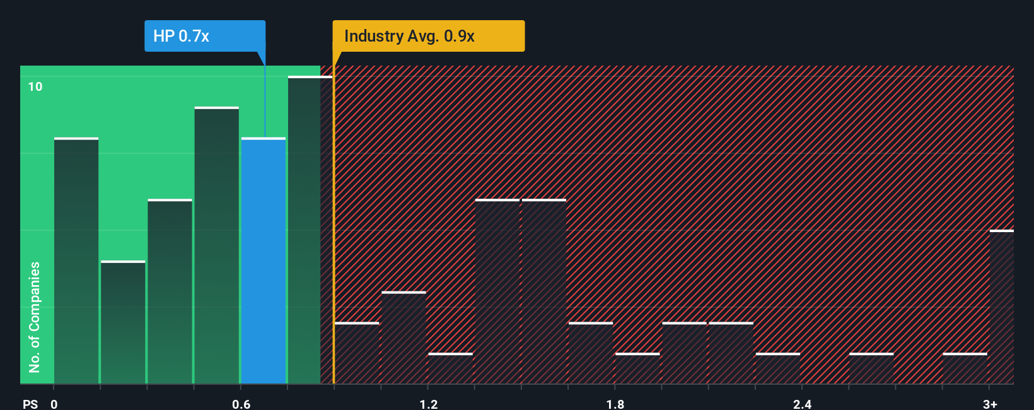Click the No. of Companies axis title

click(35, 317)
